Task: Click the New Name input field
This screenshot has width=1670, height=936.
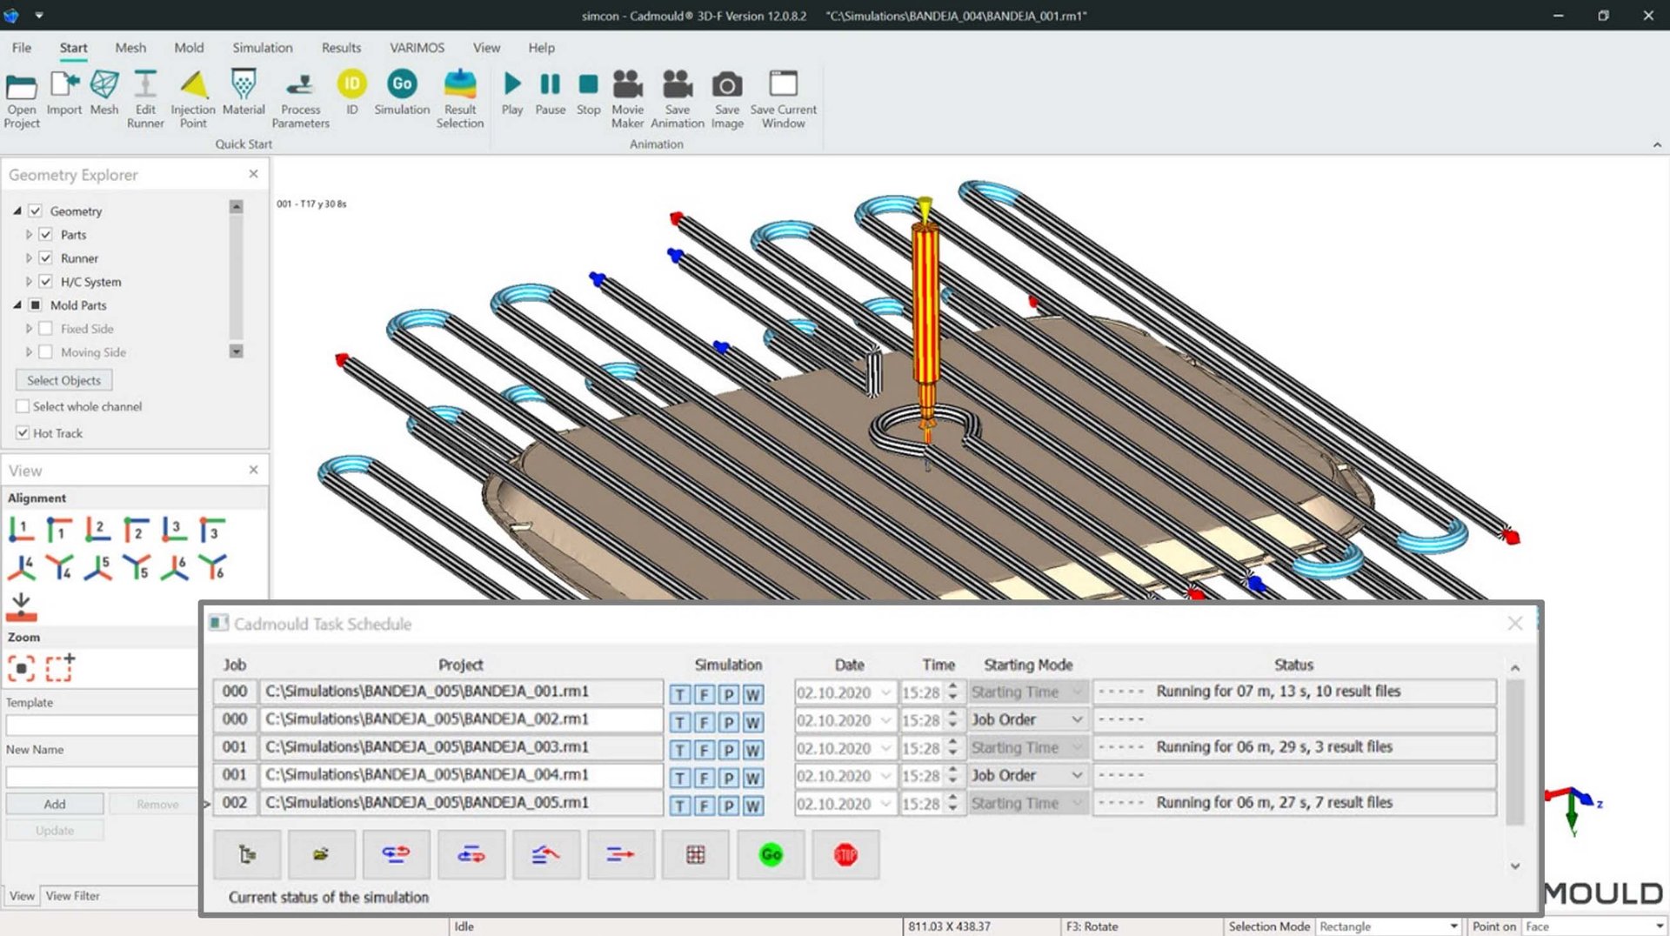Action: click(x=102, y=777)
